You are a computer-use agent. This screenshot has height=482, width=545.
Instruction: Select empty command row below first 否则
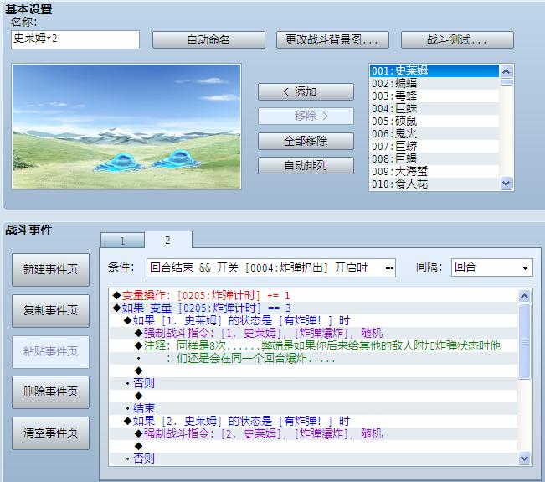click(314, 396)
